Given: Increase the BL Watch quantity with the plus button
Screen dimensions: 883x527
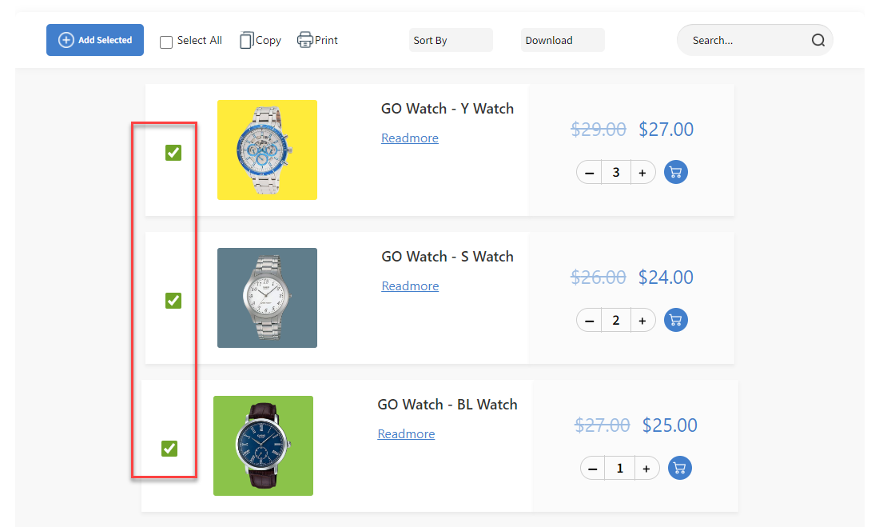Looking at the screenshot, I should click(646, 468).
